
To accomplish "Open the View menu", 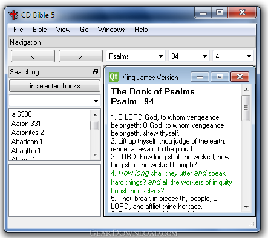I will 63,30.
